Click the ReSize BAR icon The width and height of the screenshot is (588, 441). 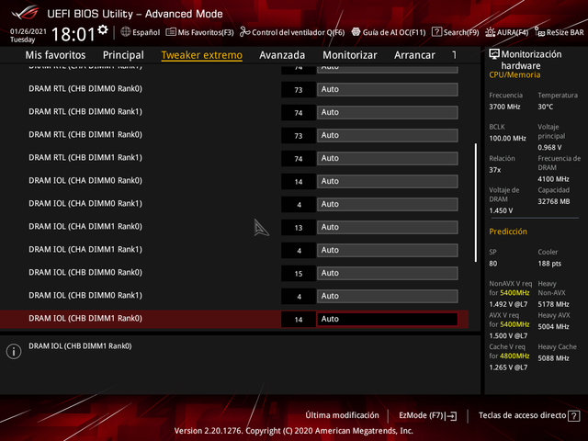pos(539,32)
